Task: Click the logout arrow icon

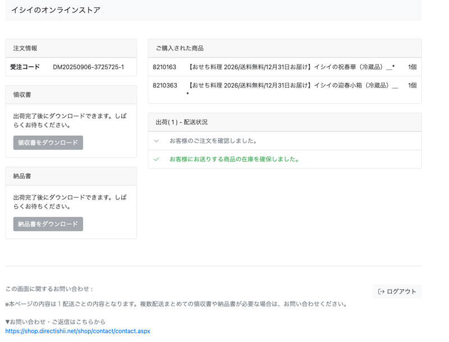Action: 382,292
